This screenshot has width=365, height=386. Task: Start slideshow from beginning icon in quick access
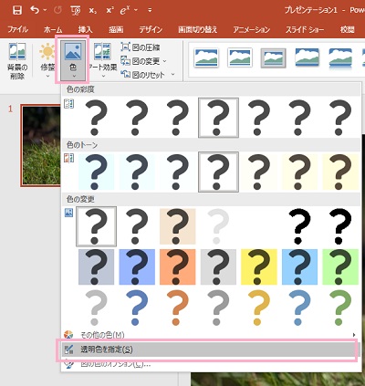pos(75,10)
